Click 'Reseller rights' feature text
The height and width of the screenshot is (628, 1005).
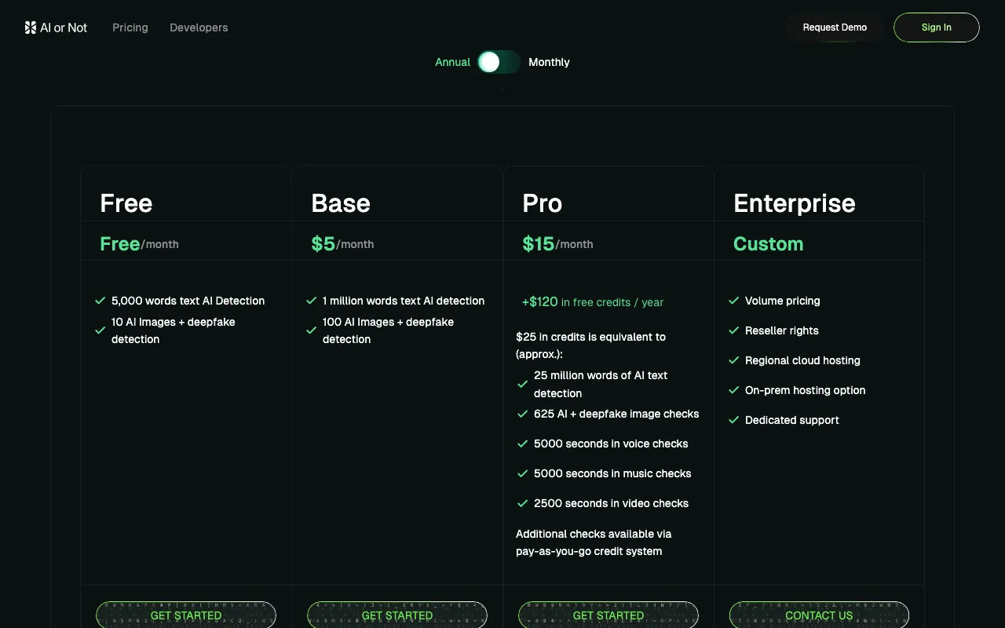[782, 330]
